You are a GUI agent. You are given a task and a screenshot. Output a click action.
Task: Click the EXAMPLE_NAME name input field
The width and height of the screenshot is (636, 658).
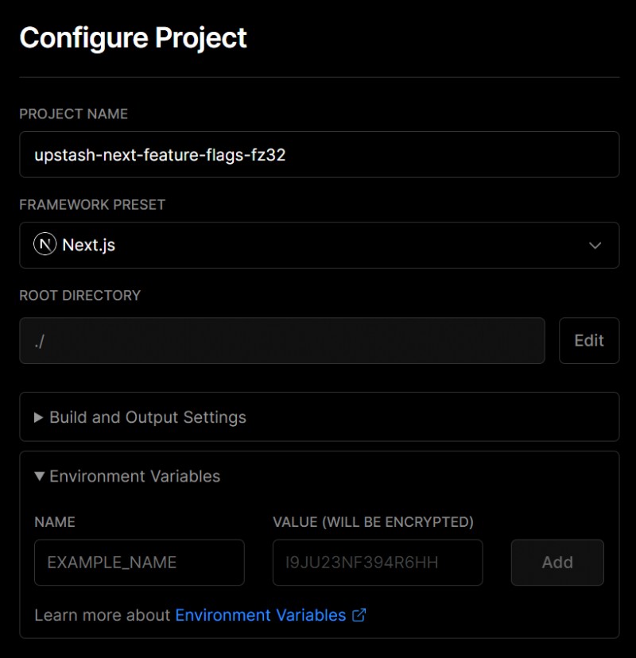[139, 563]
